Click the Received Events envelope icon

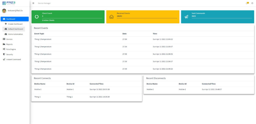click(x=111, y=17)
